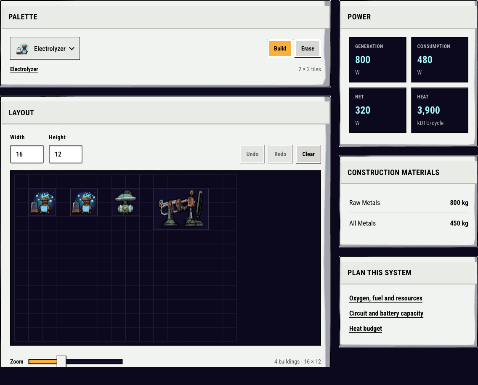Switch to Erase mode
This screenshot has height=385, width=478.
pos(308,48)
